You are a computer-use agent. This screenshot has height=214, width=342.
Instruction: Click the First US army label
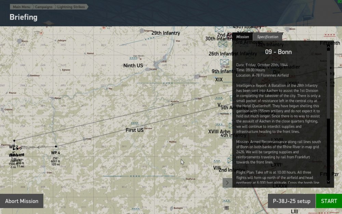click(134, 130)
